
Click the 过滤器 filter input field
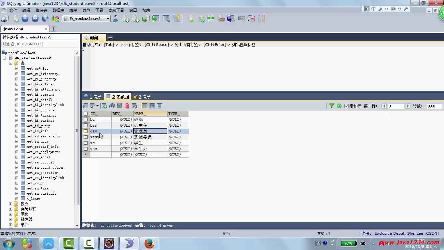pyautogui.click(x=40, y=44)
